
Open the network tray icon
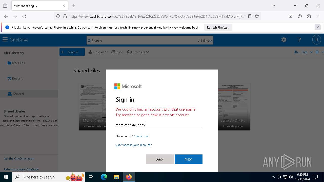(285, 177)
